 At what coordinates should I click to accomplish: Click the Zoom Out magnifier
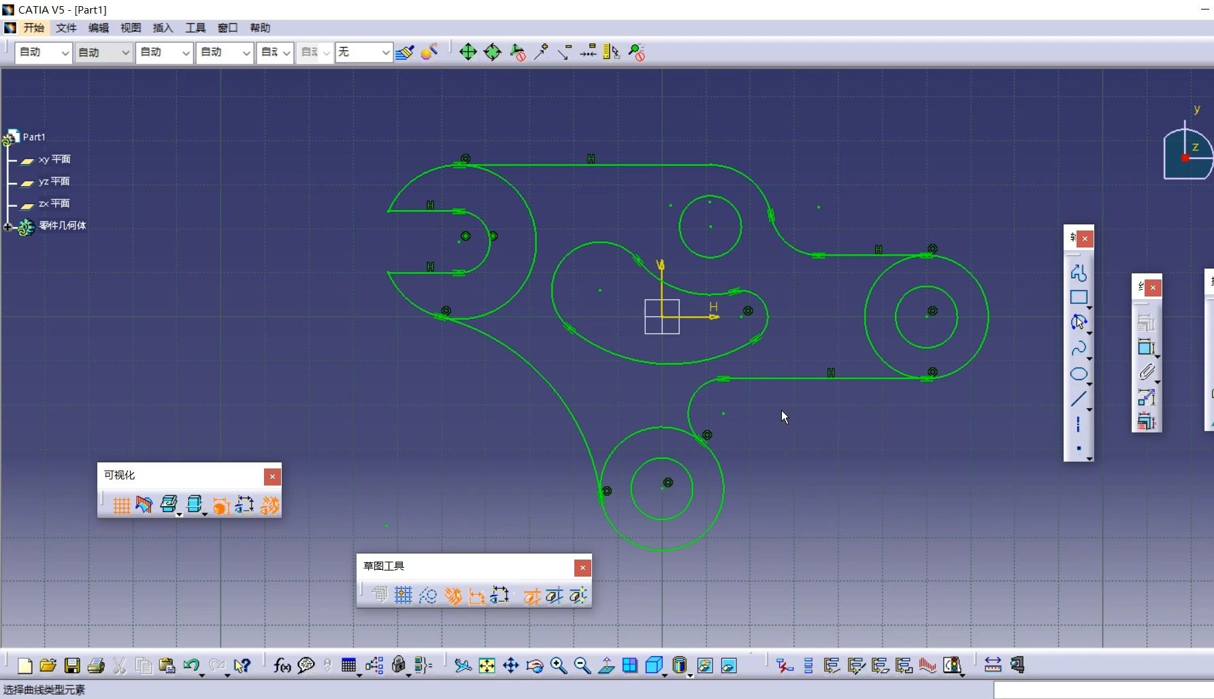pyautogui.click(x=583, y=666)
